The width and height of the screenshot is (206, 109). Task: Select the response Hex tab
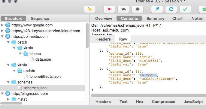140,102
